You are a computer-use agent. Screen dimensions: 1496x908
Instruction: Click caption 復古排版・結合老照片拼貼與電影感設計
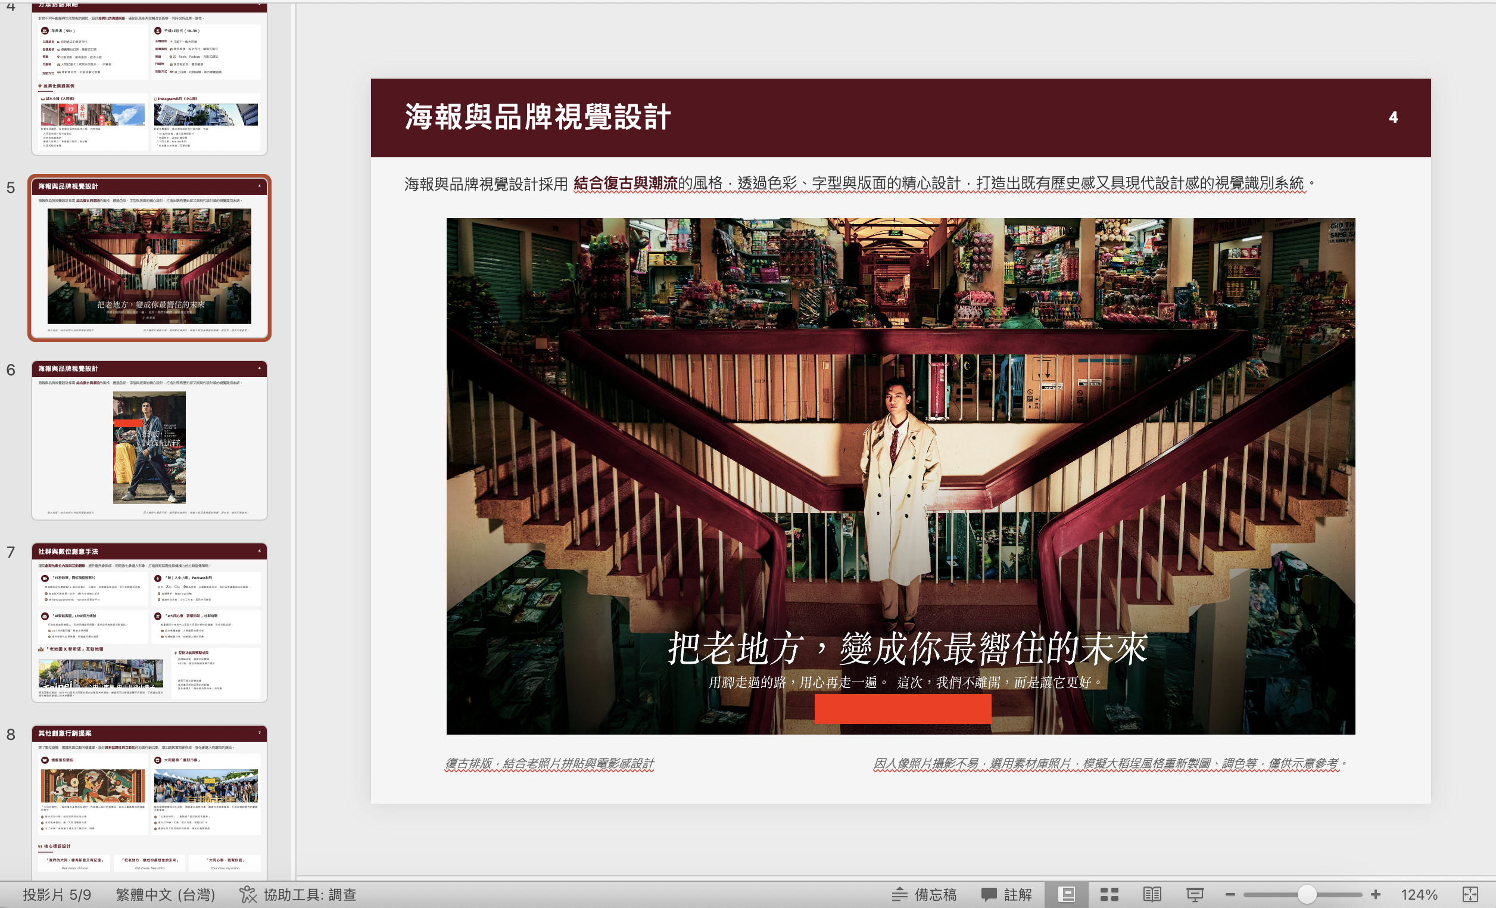[550, 763]
